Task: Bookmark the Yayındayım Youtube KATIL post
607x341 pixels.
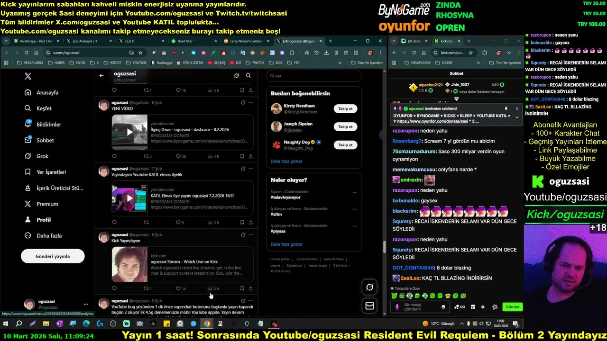Action: point(242,222)
